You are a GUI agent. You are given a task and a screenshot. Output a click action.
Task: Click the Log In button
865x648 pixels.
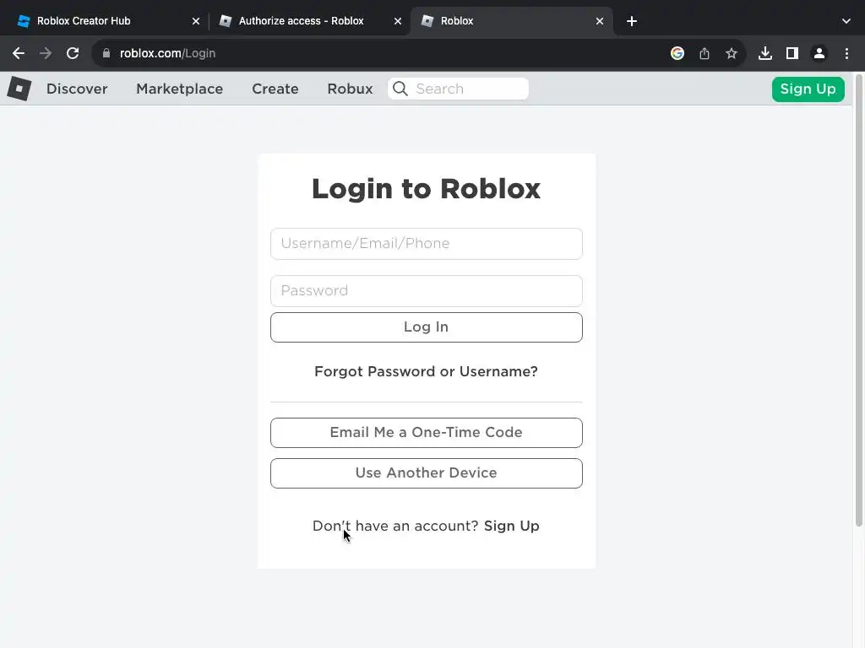point(426,327)
